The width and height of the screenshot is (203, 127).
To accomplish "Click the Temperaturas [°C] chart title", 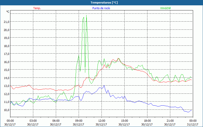I will [x=104, y=3].
